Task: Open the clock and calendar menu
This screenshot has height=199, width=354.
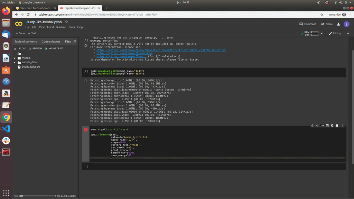Action: [183, 2]
